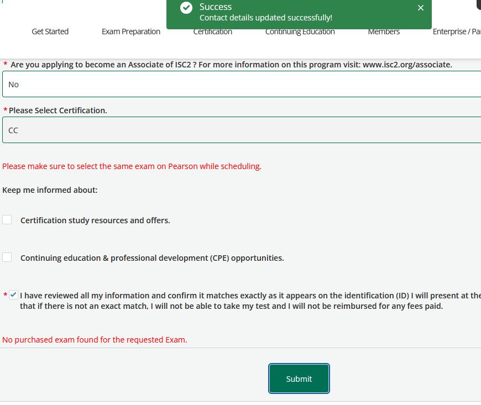The height and width of the screenshot is (405, 481).
Task: Click the checkmark icon in the Success toast
Action: pyautogui.click(x=186, y=8)
